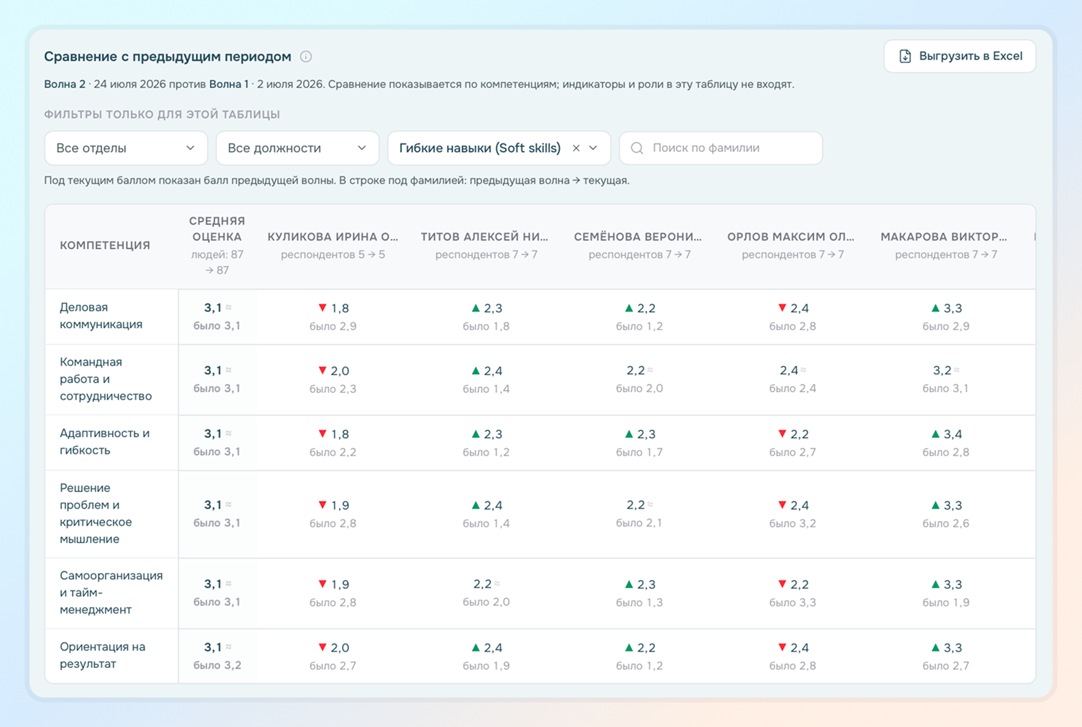Click the green up arrow in Титов's Деловая коммуникация cell

click(475, 308)
